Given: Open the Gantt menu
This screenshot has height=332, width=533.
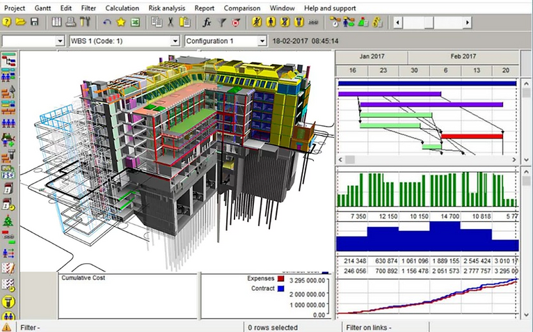Looking at the screenshot, I should click(43, 8).
